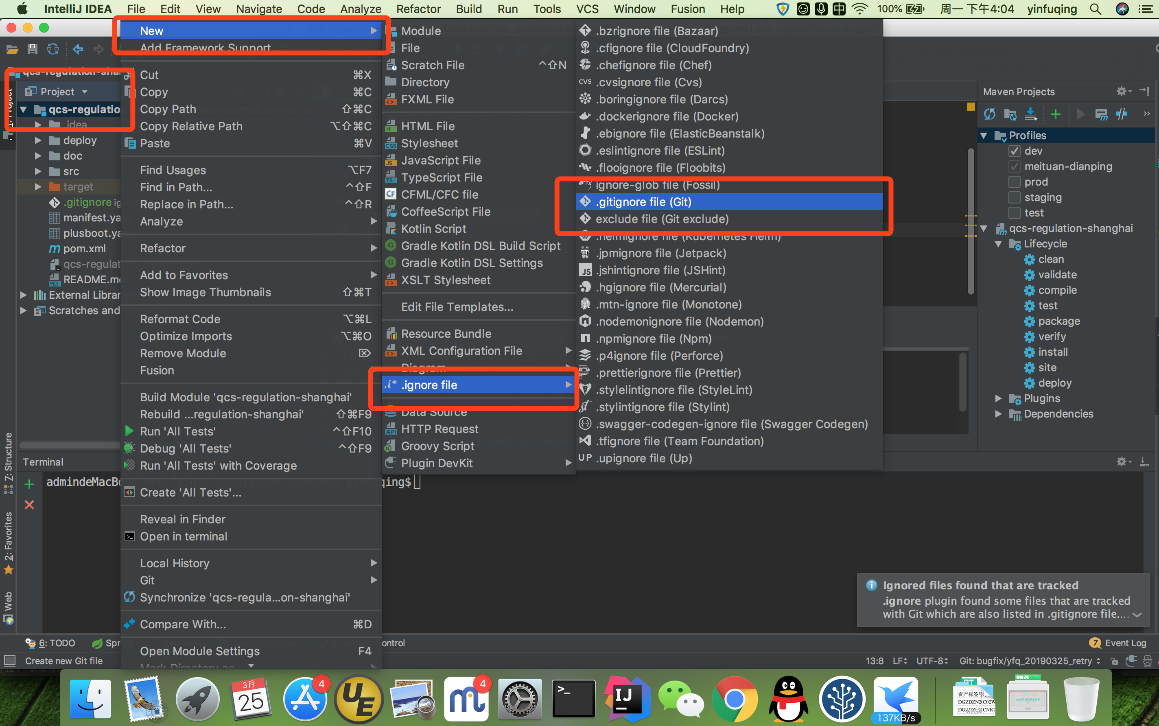Reimport all Maven projects icon
This screenshot has height=726, width=1159.
[989, 114]
